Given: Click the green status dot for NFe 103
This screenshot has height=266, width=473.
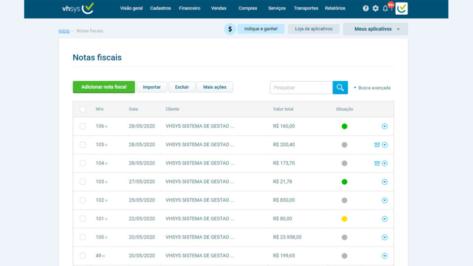Looking at the screenshot, I should 344,182.
